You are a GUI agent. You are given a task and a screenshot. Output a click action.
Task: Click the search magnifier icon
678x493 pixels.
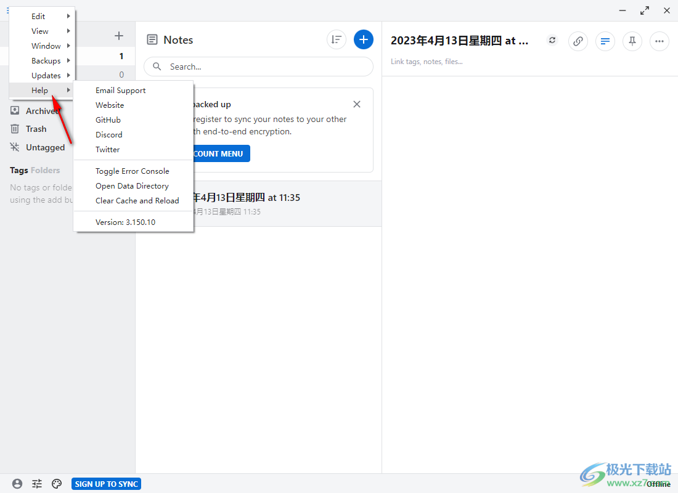click(x=157, y=67)
